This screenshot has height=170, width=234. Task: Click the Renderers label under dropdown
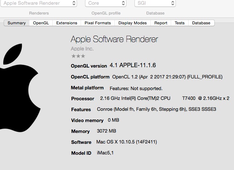[x=39, y=13]
